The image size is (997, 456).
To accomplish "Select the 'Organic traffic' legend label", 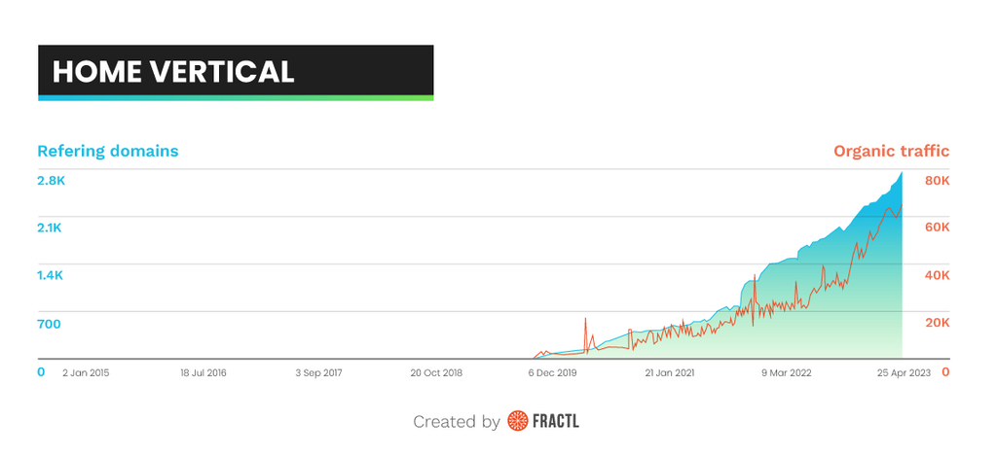I will point(891,152).
